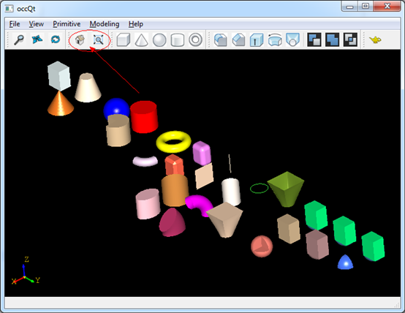Activate the Pan view tool
Screen dimensions: 405x313
(x=37, y=39)
